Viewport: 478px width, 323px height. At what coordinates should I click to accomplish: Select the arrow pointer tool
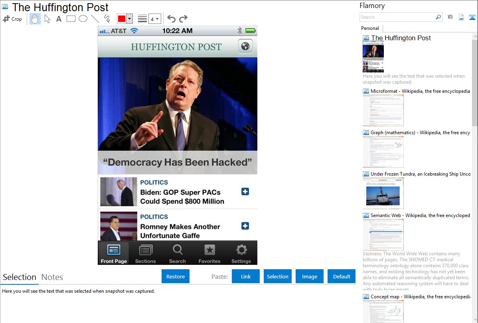tap(47, 19)
